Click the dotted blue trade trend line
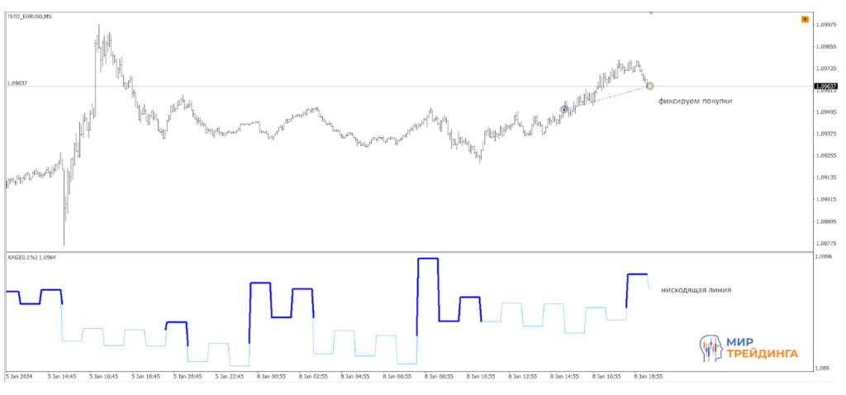This screenshot has height=395, width=846. [607, 98]
